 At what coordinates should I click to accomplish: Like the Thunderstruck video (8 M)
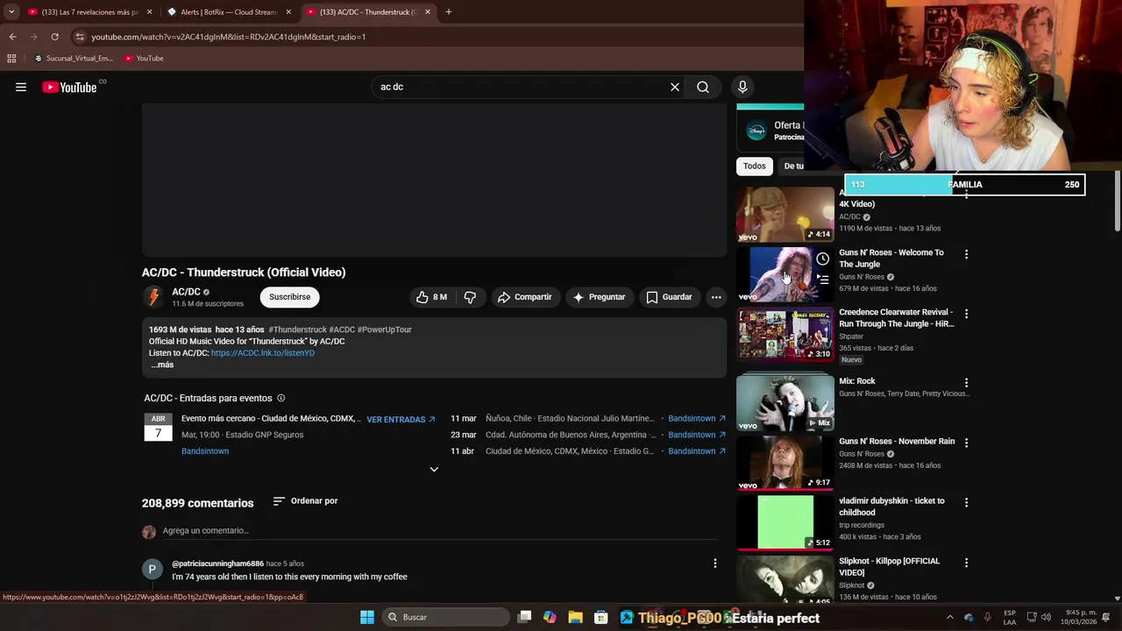click(x=431, y=297)
